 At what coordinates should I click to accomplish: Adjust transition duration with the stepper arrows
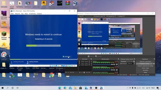(x=134, y=63)
